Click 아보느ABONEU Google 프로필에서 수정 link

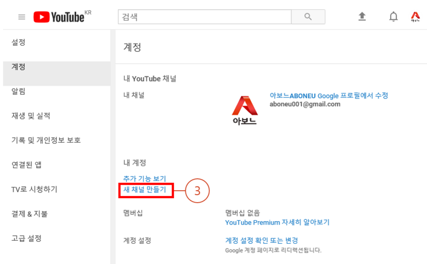[329, 96]
